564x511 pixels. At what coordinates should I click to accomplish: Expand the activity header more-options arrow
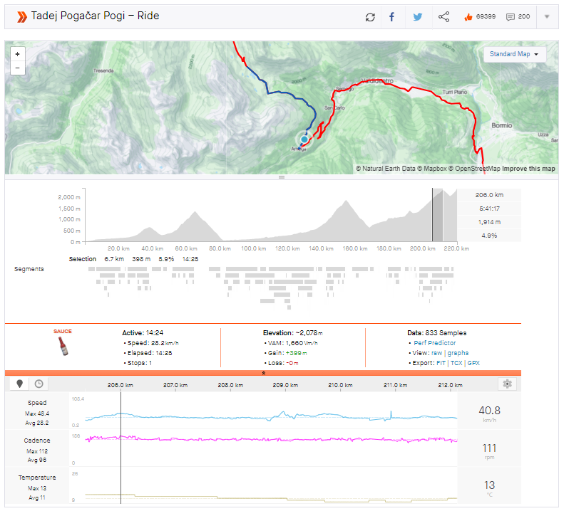(x=547, y=16)
